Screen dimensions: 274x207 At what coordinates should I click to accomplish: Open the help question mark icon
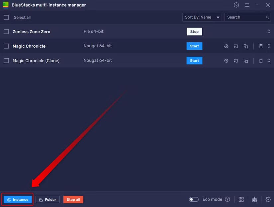tap(236, 5)
